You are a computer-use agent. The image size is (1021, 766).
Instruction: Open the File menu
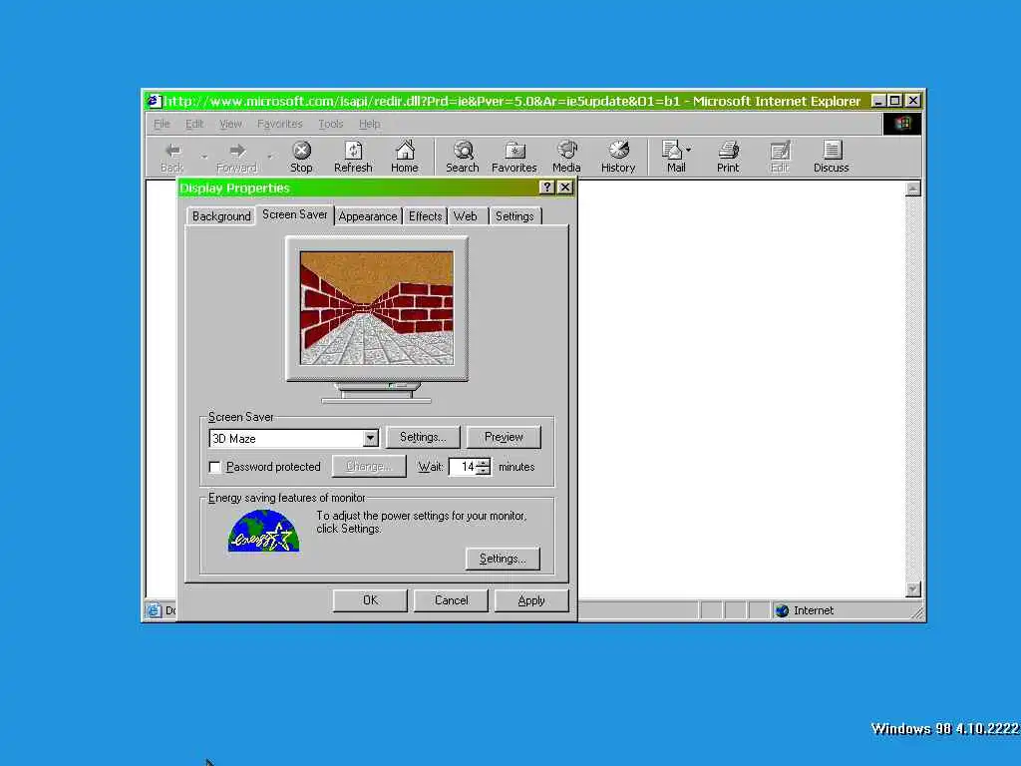click(x=162, y=124)
